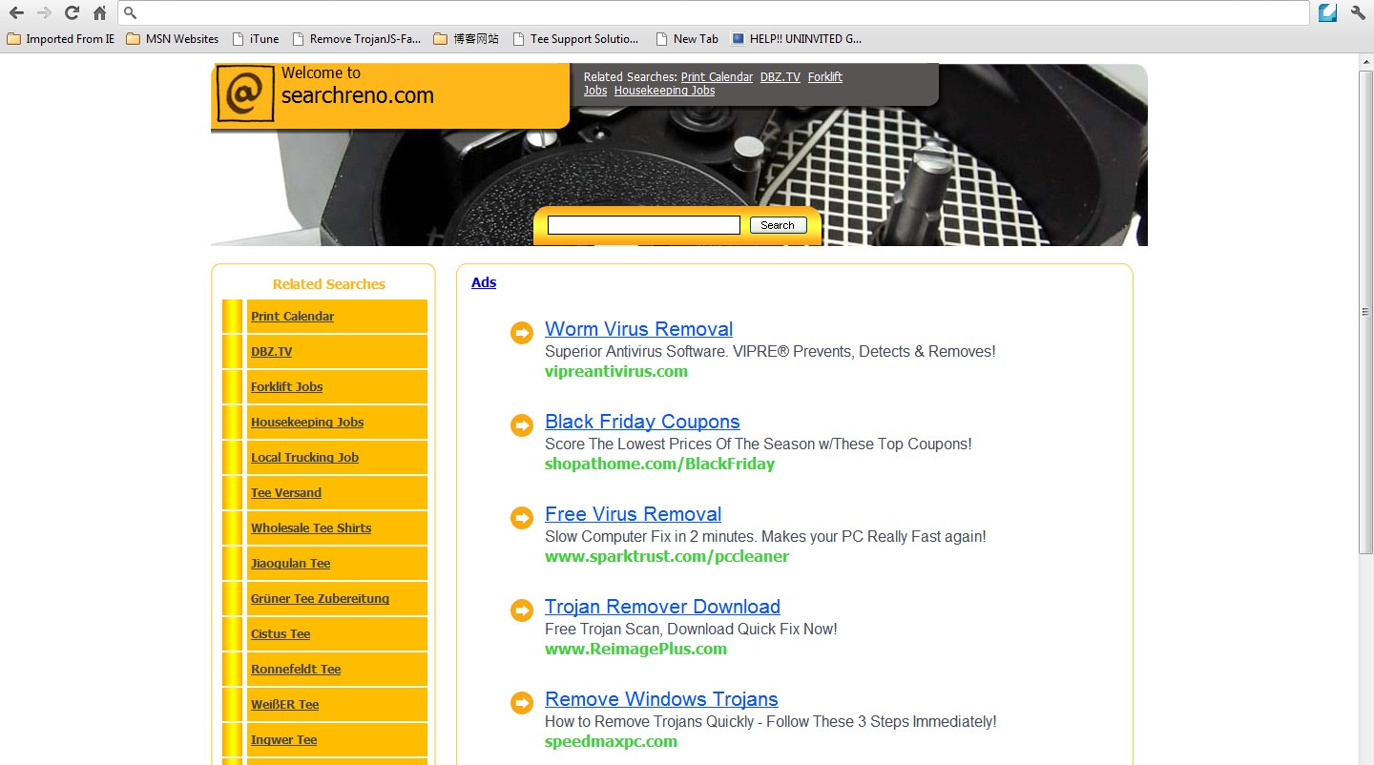Open the 博客网站 bookmark folder

click(467, 39)
